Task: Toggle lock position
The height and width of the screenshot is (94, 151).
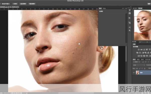Action: click(x=142, y=68)
